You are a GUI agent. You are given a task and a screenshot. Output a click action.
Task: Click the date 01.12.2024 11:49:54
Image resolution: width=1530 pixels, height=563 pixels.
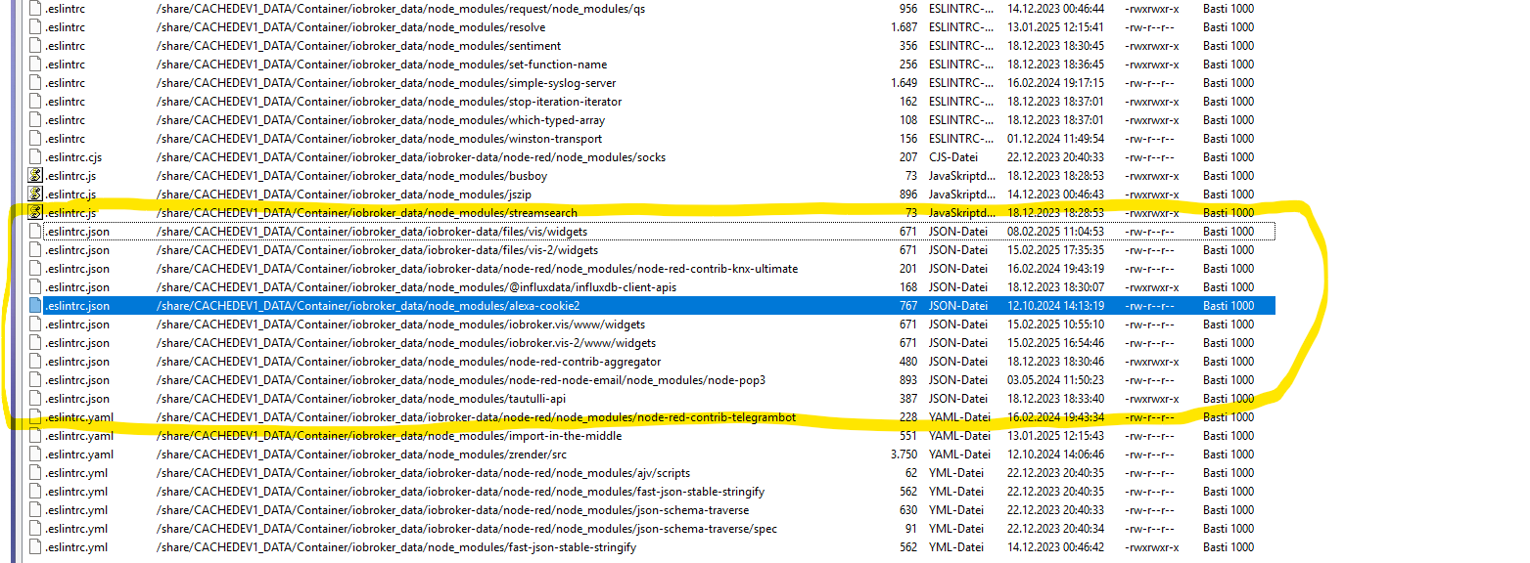tap(1055, 139)
